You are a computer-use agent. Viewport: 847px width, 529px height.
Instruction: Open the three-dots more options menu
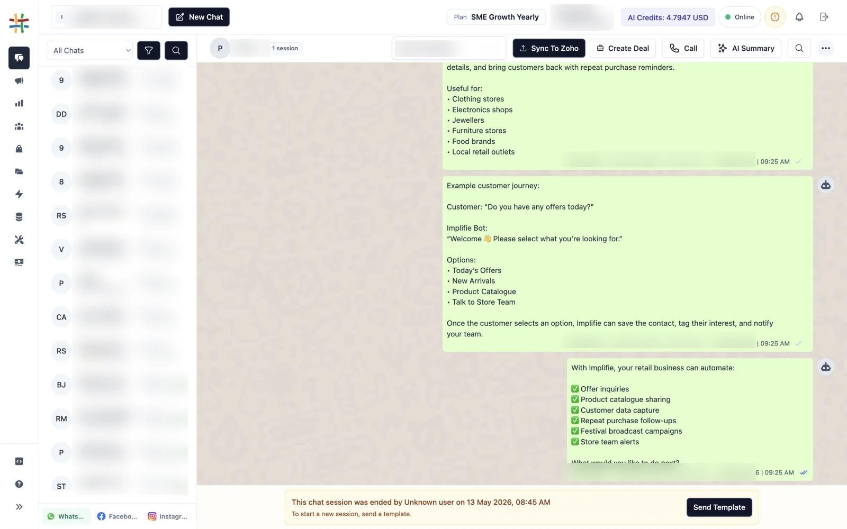[x=825, y=48]
